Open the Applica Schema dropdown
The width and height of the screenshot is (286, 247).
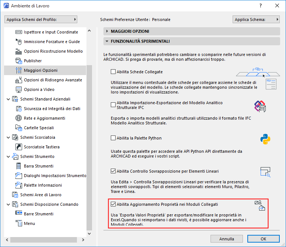click(x=256, y=20)
